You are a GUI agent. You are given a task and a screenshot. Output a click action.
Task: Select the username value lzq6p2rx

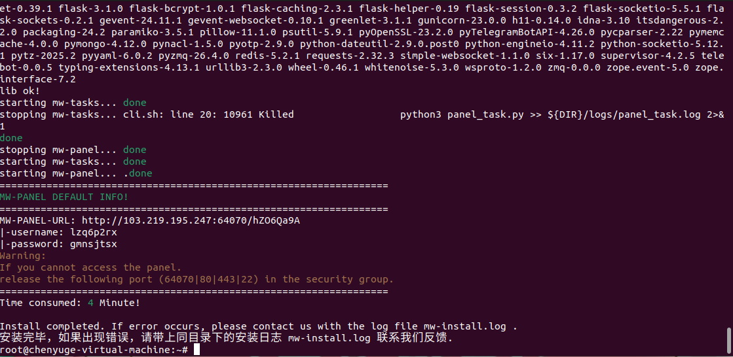coord(94,232)
